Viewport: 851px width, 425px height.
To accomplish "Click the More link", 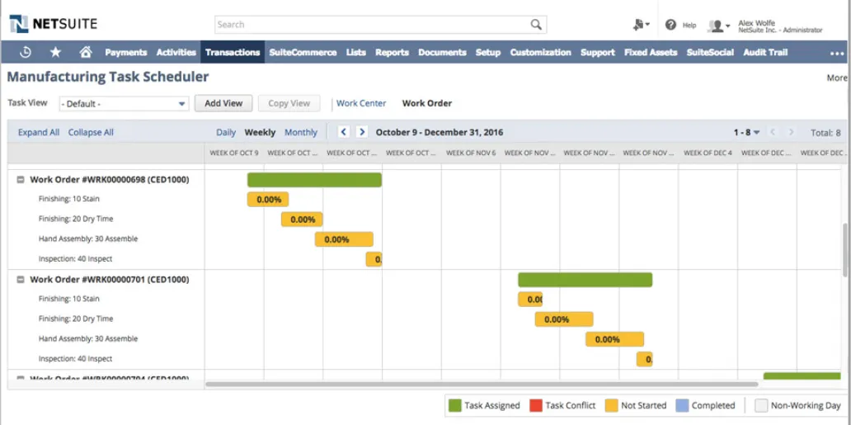I will [836, 78].
